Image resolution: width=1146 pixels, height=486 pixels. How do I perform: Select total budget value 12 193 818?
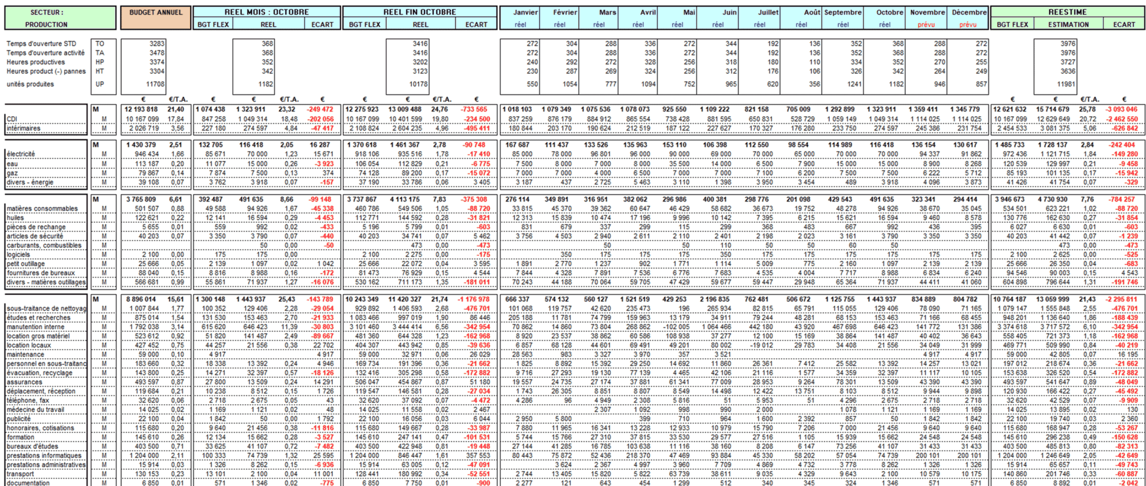pos(141,109)
